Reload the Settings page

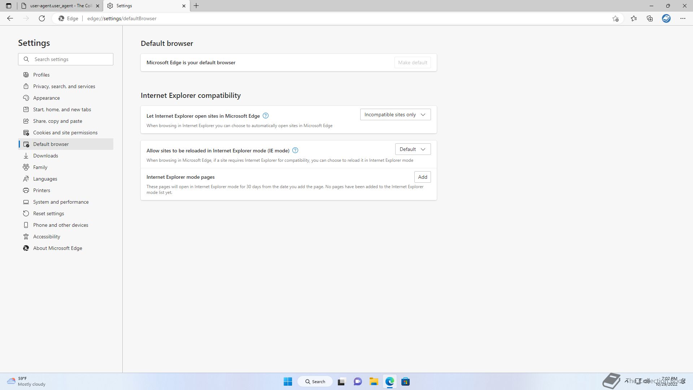pyautogui.click(x=42, y=18)
